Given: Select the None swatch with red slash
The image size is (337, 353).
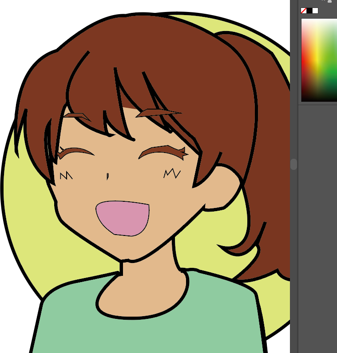Looking at the screenshot, I should tap(304, 11).
